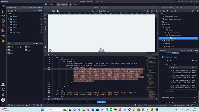Screen dimensions: 199x112
Task: Toggle dark mode with the moon icon
Action: pos(58,11)
